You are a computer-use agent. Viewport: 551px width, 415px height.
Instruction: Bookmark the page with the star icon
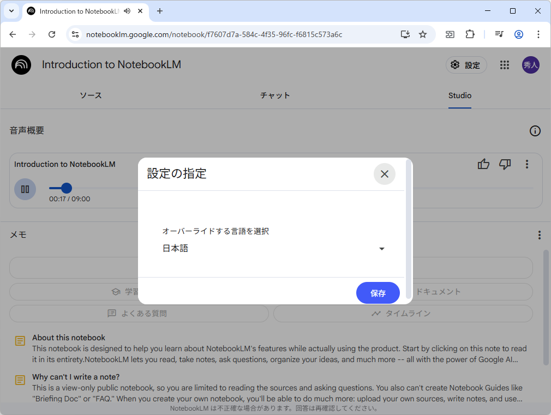tap(423, 34)
